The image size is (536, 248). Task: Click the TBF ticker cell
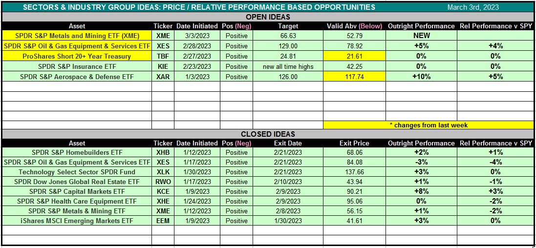(163, 56)
